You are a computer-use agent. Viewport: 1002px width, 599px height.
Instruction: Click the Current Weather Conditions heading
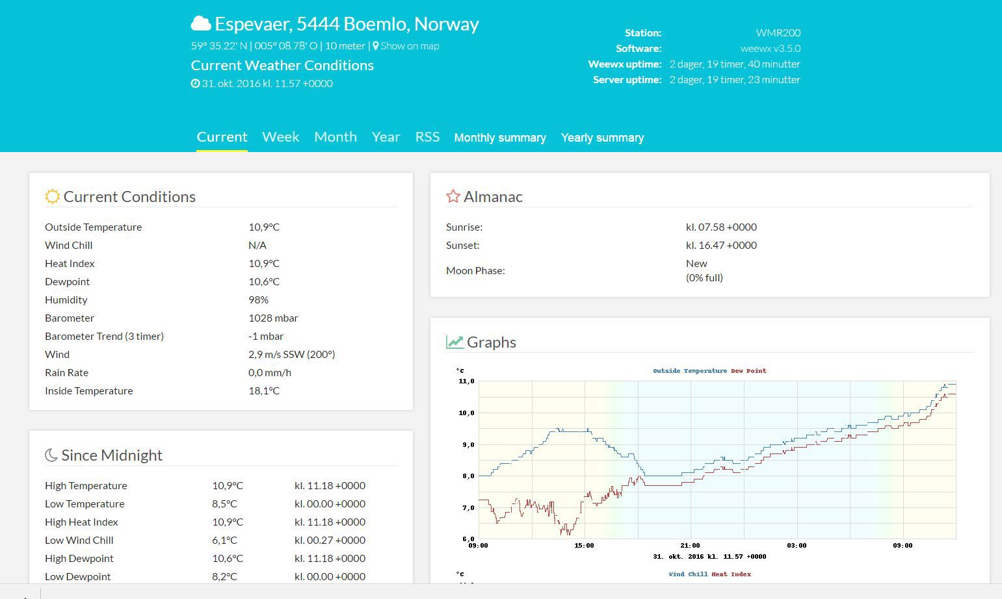point(282,66)
